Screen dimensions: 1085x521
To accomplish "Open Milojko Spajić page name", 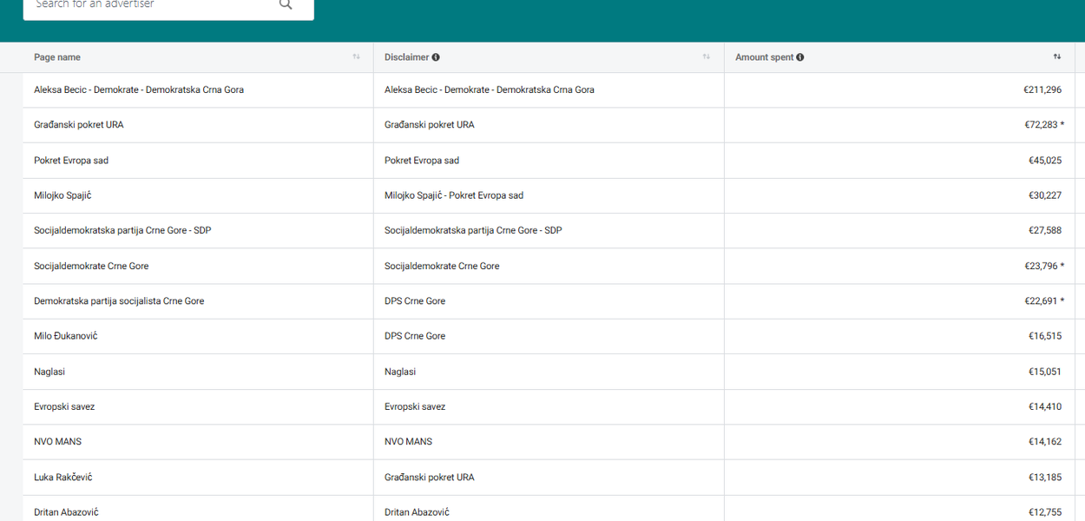I will (x=62, y=195).
